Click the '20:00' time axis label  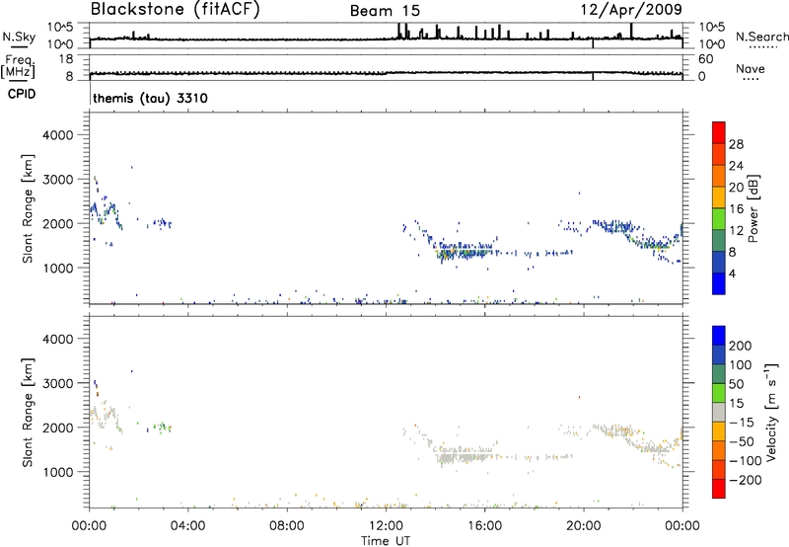point(584,526)
